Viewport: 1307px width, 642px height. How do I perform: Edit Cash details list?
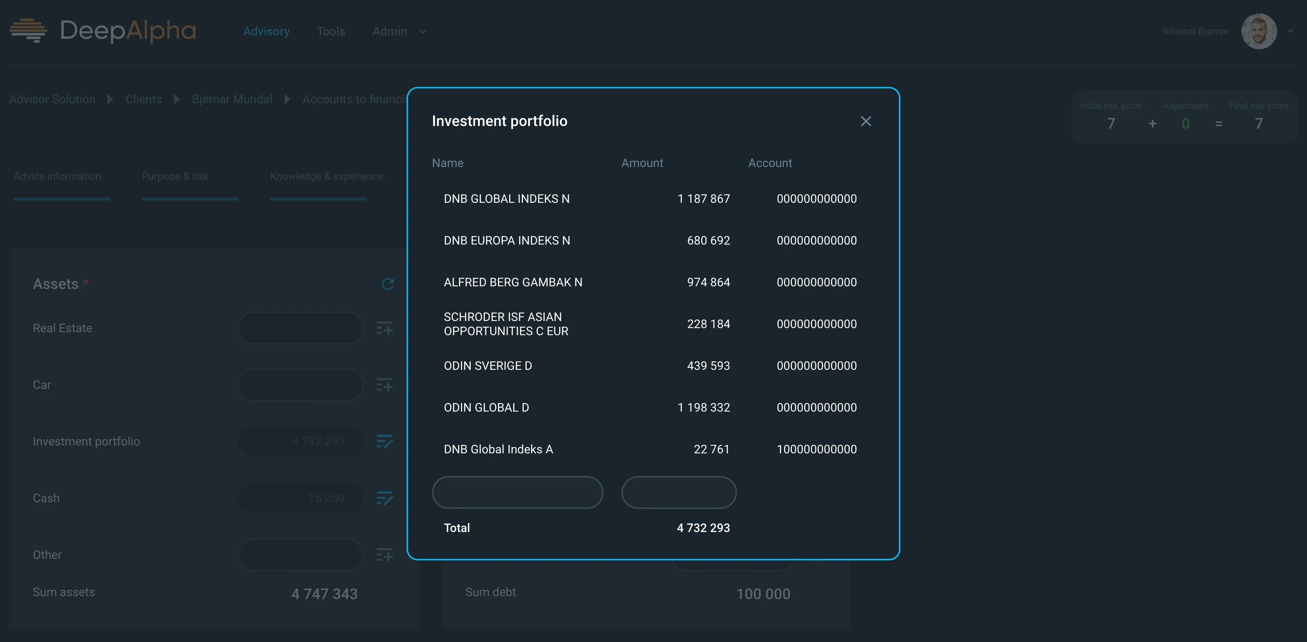[x=385, y=498]
